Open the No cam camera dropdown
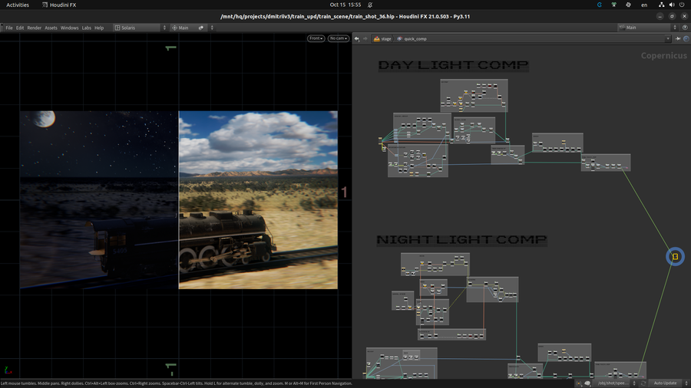 tap(338, 38)
